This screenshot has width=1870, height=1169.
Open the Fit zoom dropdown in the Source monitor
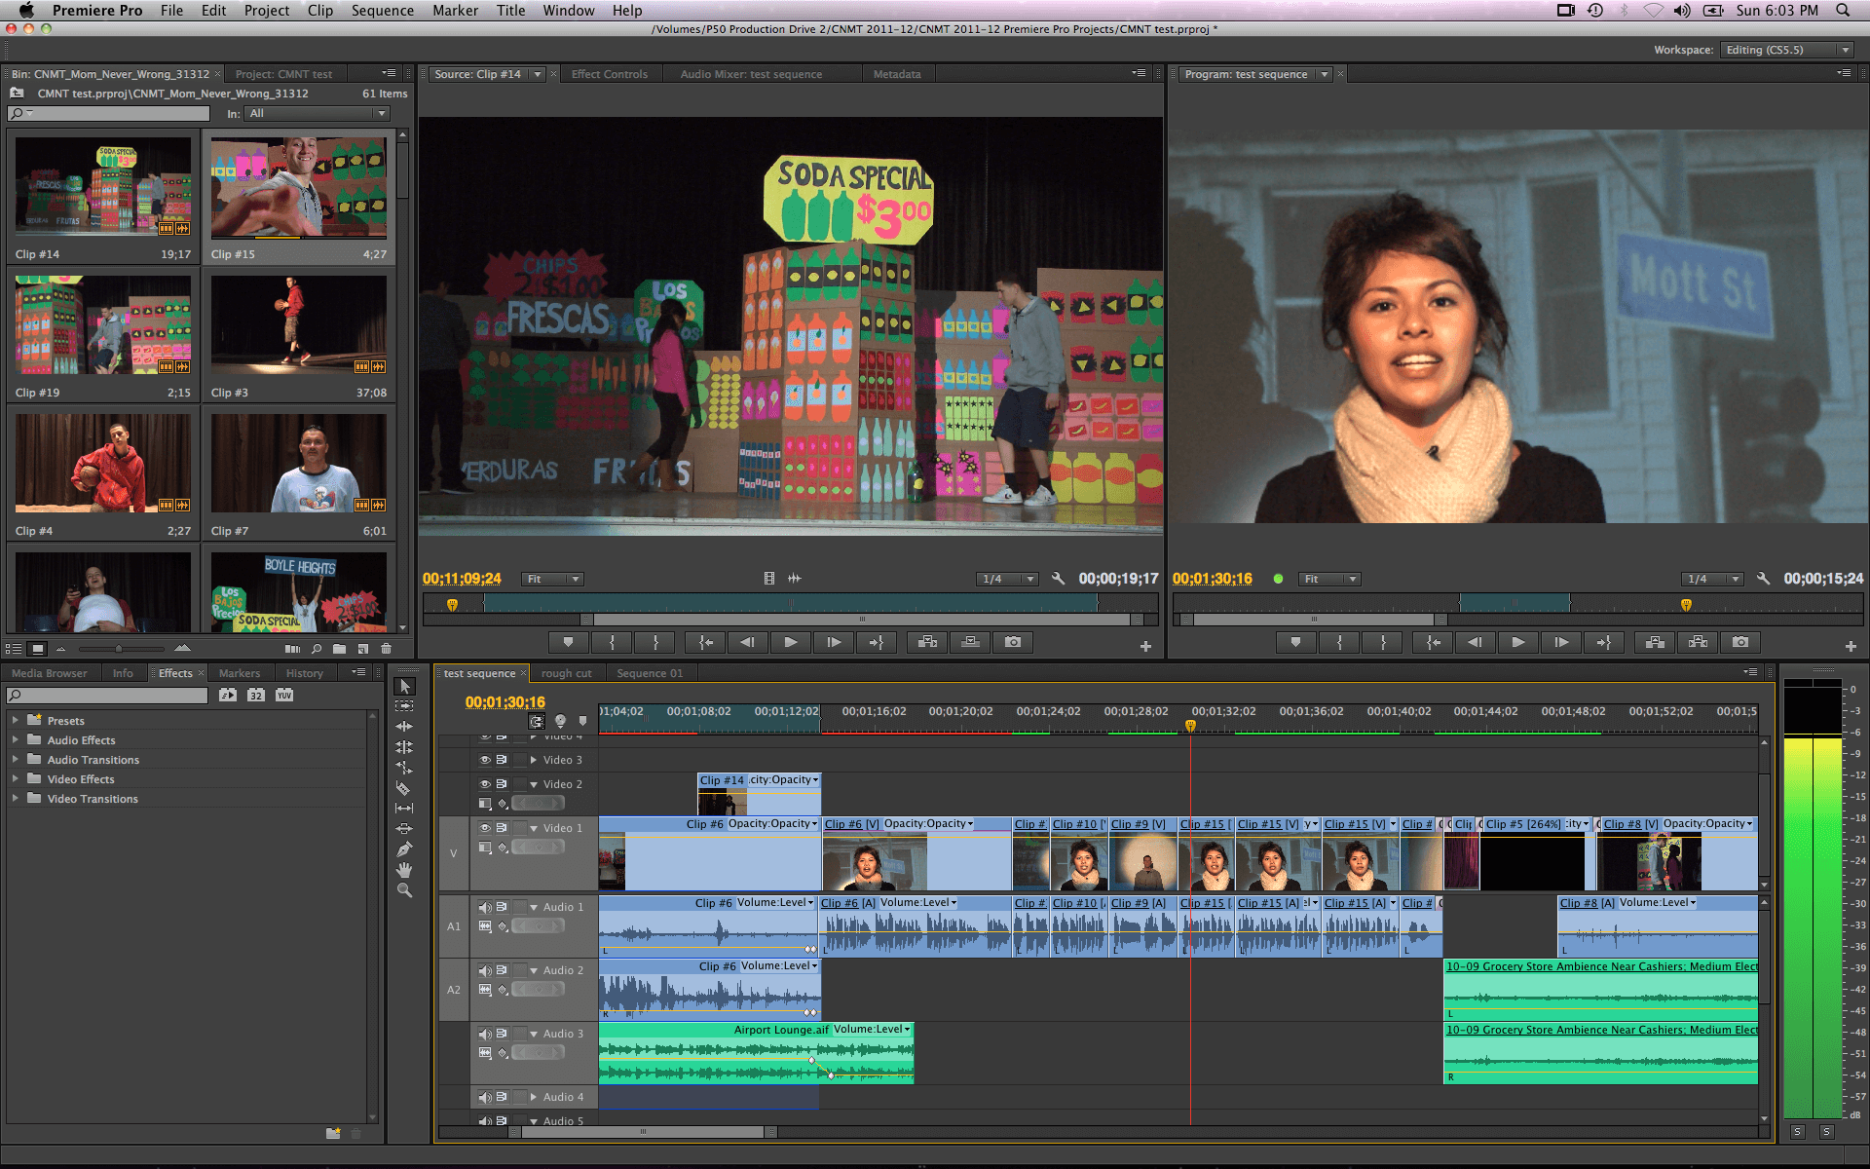click(551, 579)
